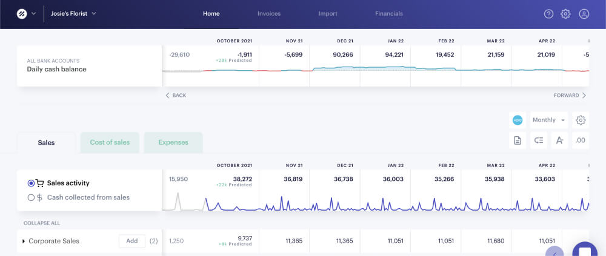Expand the Corporate Sales row
The width and height of the screenshot is (606, 256).
click(24, 241)
